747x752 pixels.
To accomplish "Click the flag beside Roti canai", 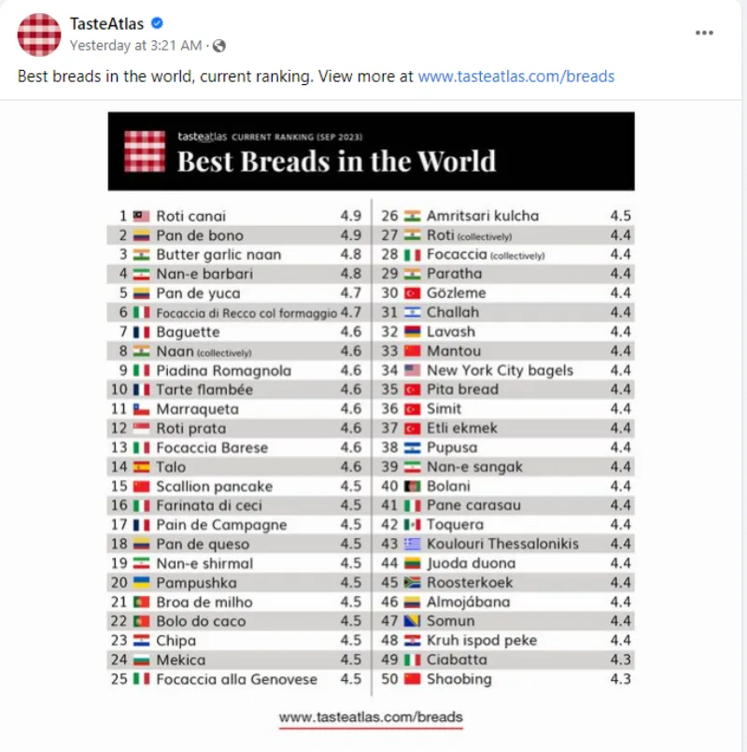I will point(141,216).
